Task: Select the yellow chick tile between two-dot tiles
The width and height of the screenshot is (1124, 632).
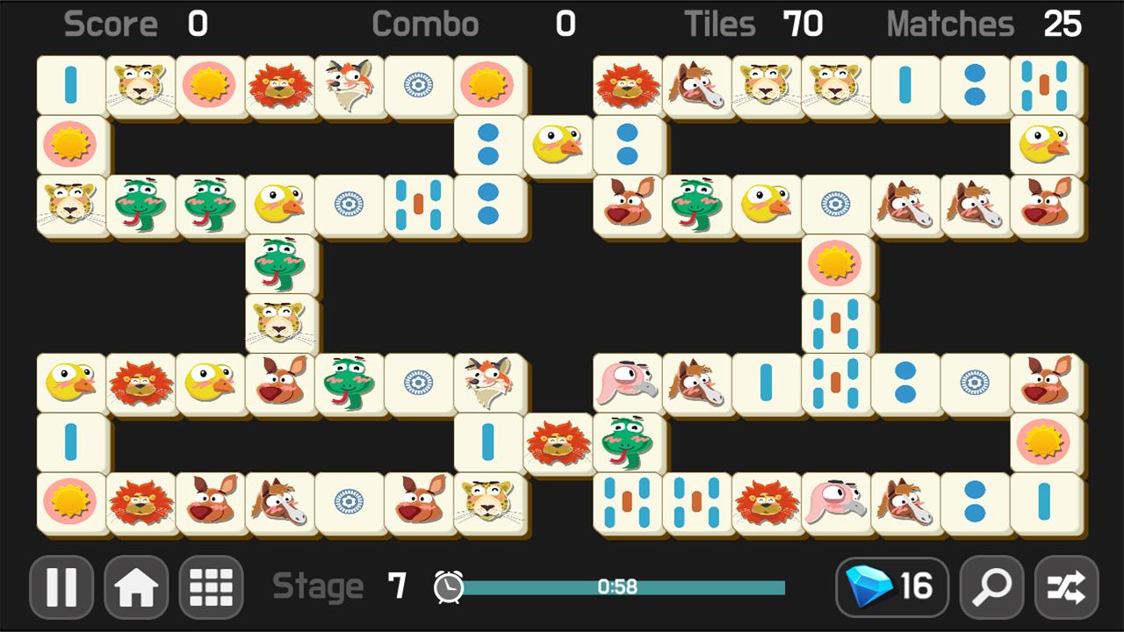Action: click(x=558, y=145)
